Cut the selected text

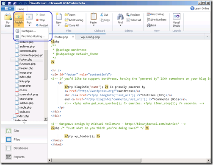[x=104, y=14]
